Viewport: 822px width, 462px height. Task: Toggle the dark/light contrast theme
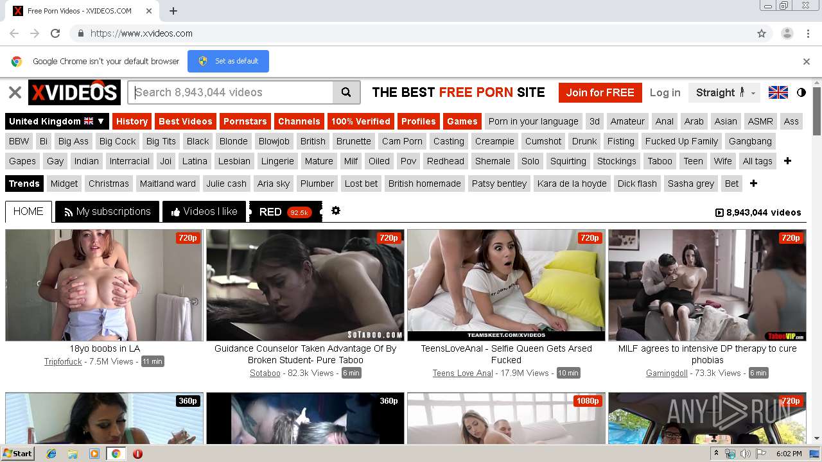(801, 92)
